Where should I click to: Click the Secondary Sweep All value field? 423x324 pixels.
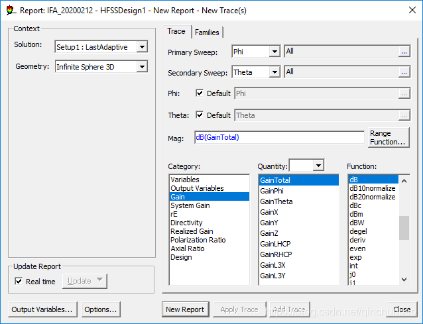(341, 72)
